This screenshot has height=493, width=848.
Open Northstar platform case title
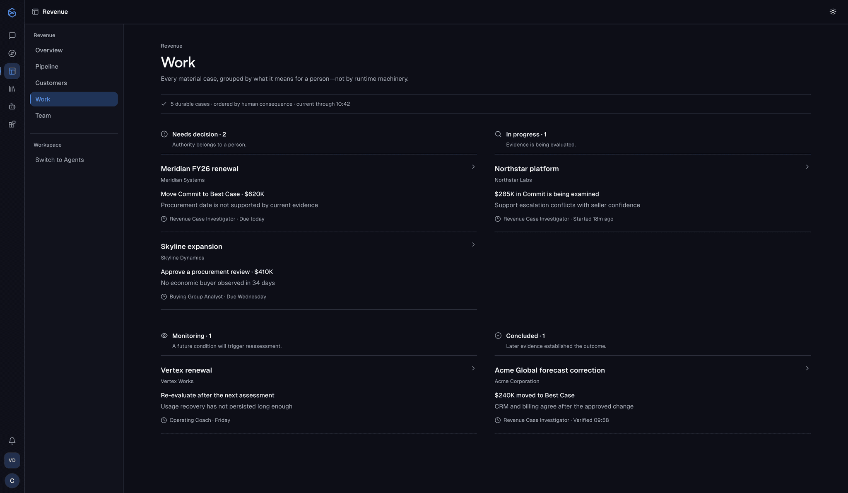pyautogui.click(x=527, y=169)
